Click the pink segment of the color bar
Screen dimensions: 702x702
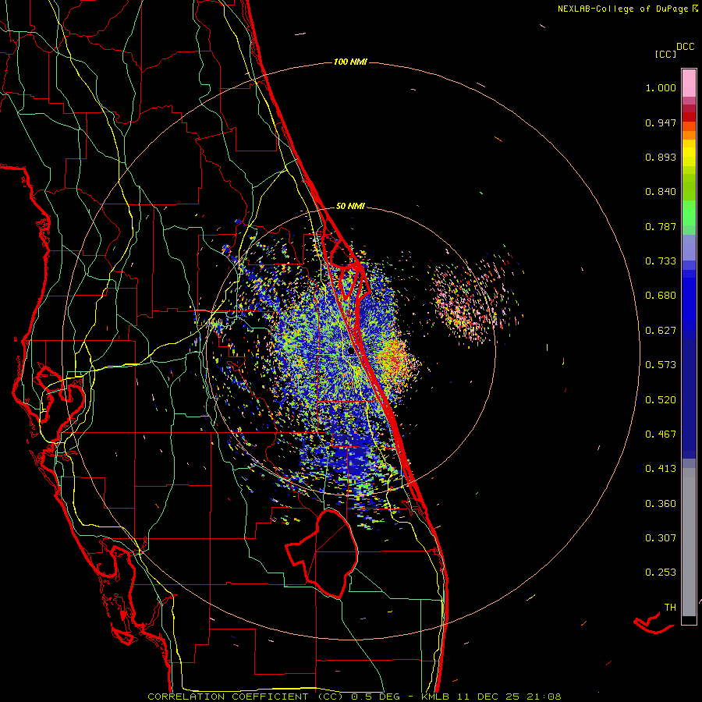click(689, 83)
